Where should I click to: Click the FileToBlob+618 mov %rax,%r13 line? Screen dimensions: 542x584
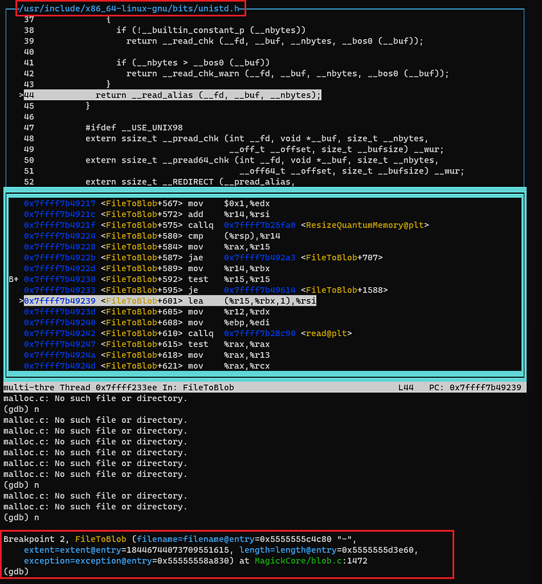point(147,355)
